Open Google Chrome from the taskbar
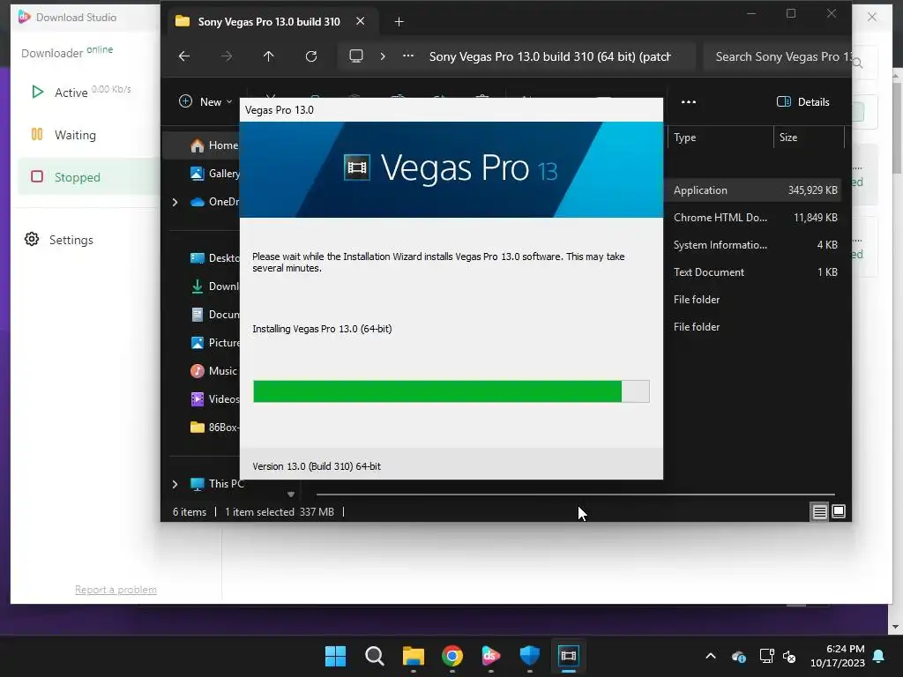 click(452, 656)
